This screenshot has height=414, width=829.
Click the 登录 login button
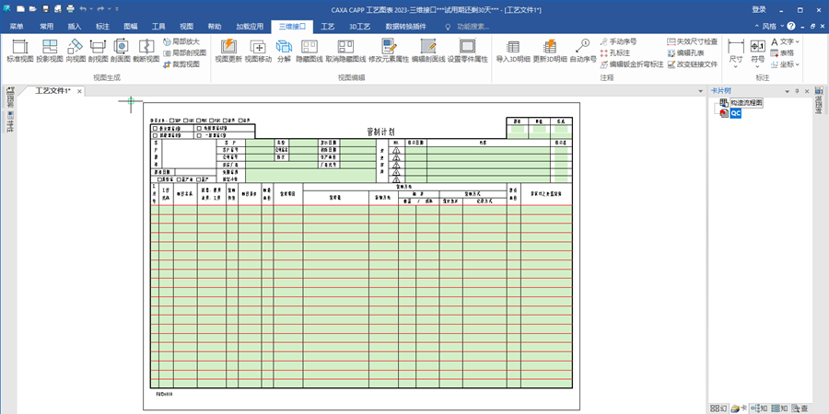pyautogui.click(x=759, y=9)
